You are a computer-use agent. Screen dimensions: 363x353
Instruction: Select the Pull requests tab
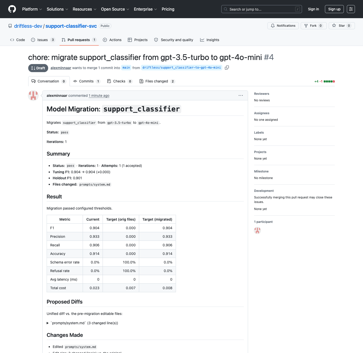[x=79, y=40]
